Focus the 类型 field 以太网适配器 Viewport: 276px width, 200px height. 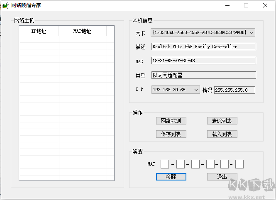204,75
